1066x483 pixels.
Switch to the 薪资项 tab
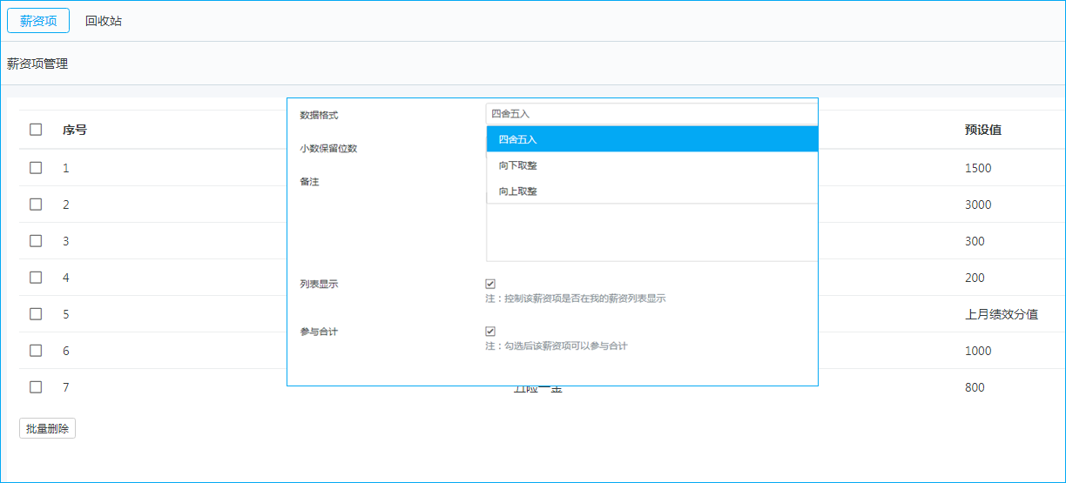coord(38,21)
